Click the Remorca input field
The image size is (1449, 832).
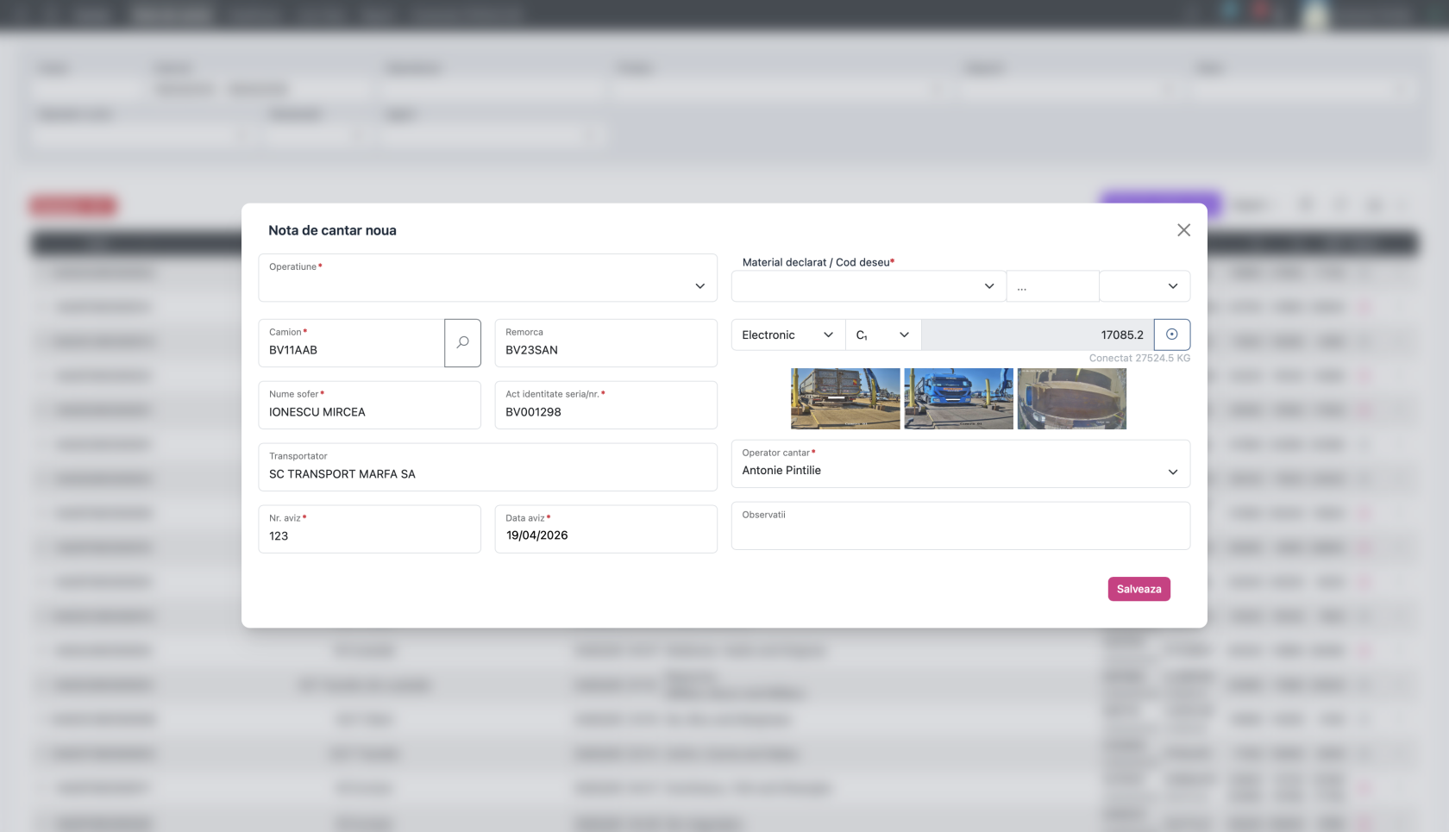[605, 343]
